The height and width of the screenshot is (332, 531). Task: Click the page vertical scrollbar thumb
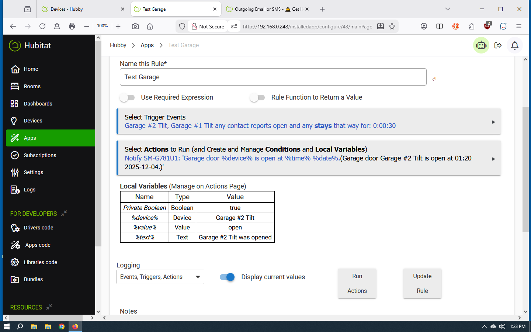click(525, 170)
